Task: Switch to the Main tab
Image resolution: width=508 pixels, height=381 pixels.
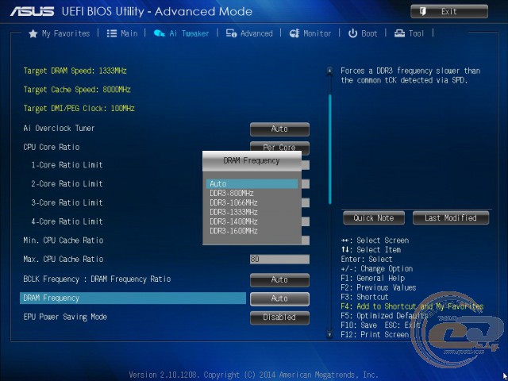Action: [122, 33]
